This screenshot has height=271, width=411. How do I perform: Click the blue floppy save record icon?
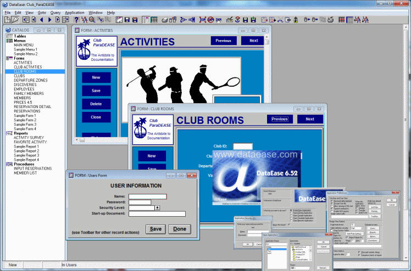pos(127,20)
